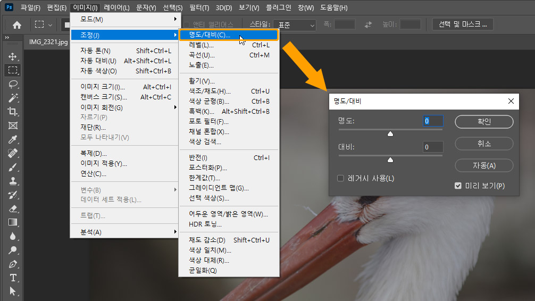
Task: Enable 레거시 사용(L) checkbox
Action: 340,178
